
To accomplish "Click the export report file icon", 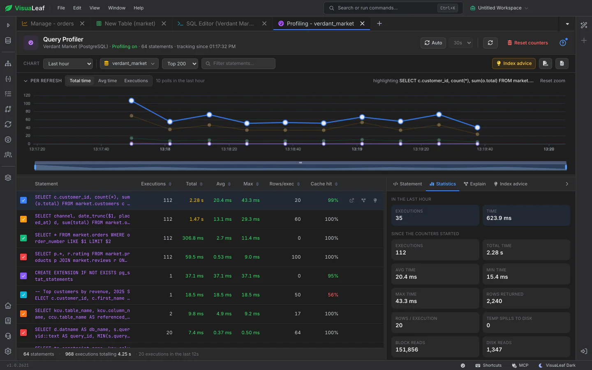I will [545, 63].
